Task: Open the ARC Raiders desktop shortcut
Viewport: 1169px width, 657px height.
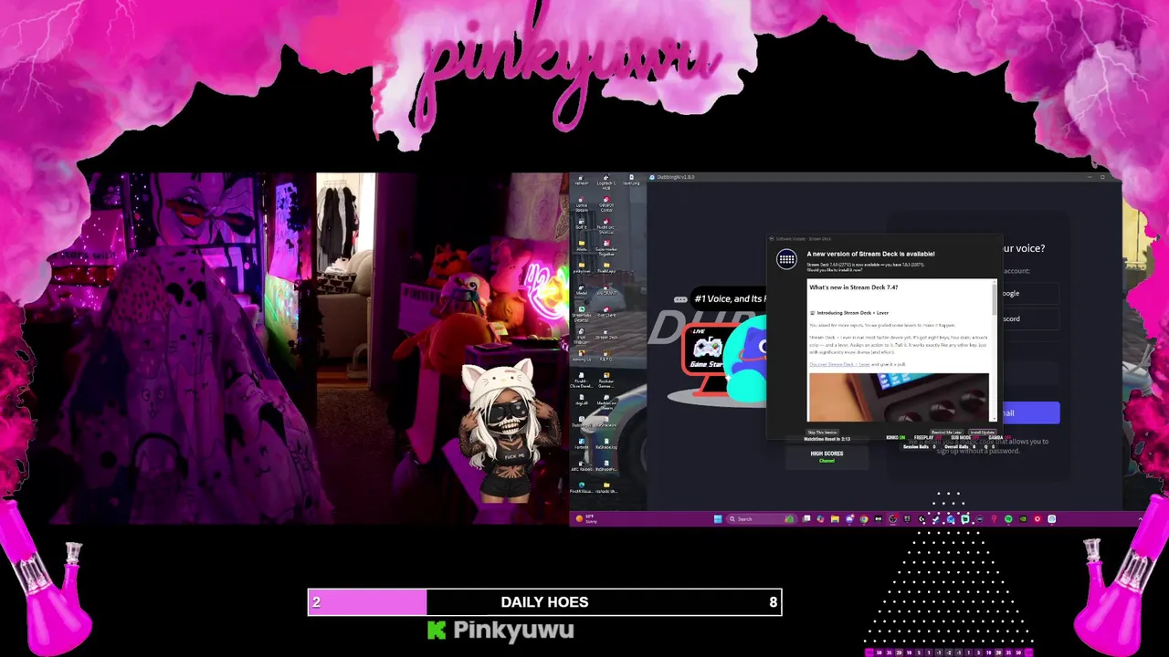Action: coord(581,467)
